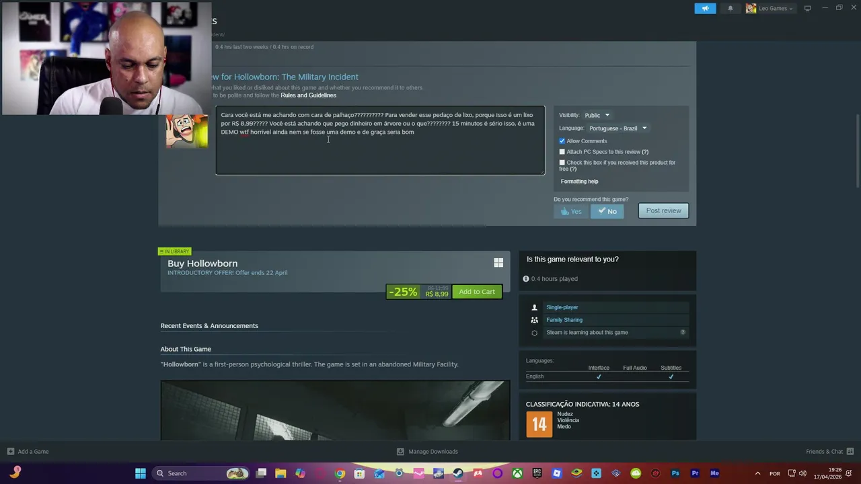Open Friends & Chat icon
Screen dimensions: 861x484
pos(850,452)
